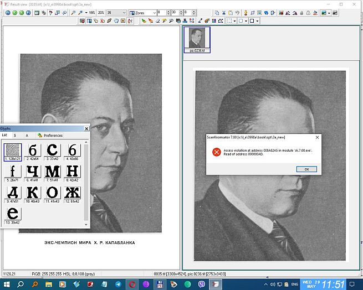
Task: Open the notification center icon
Action: coord(352,284)
